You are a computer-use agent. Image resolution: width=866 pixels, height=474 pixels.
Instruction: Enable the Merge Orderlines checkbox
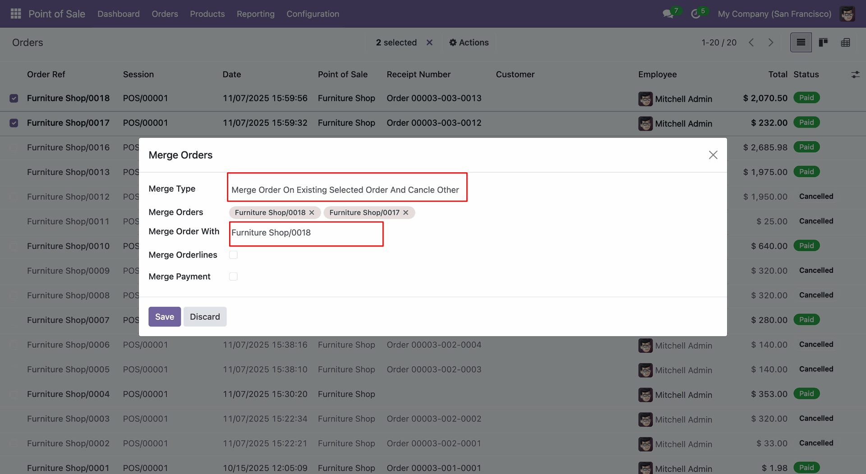[233, 255]
